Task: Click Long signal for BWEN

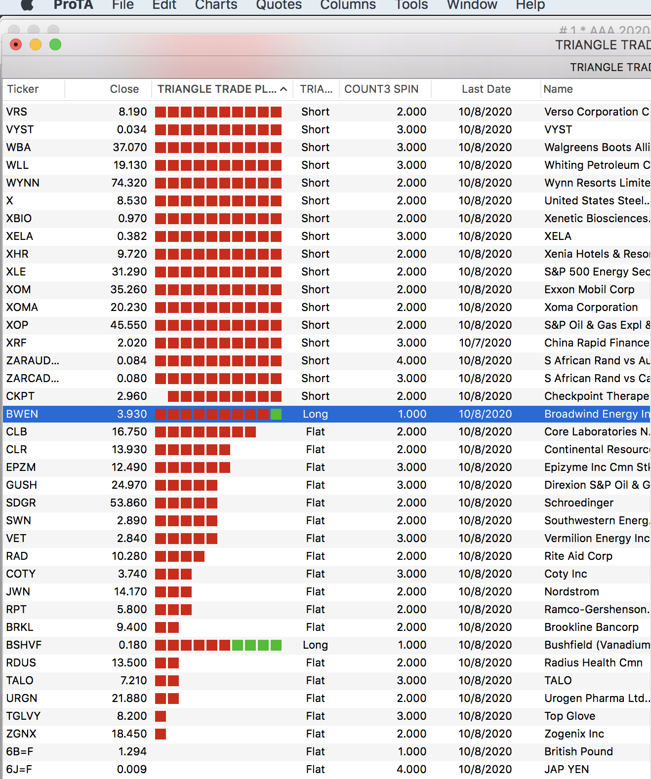Action: tap(315, 414)
